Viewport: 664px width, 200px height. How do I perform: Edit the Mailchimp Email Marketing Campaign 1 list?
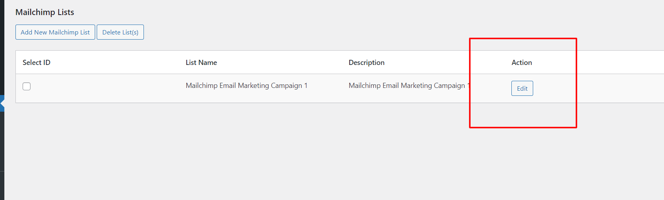pyautogui.click(x=522, y=88)
